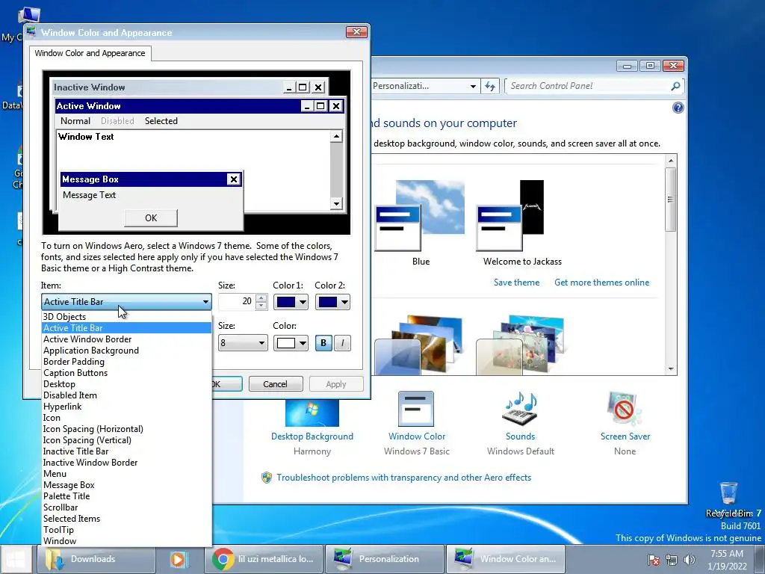Open the Sounds icon
Screen dimensions: 765x574
click(520, 409)
